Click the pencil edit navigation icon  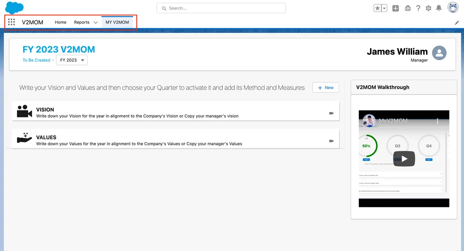pos(457,23)
